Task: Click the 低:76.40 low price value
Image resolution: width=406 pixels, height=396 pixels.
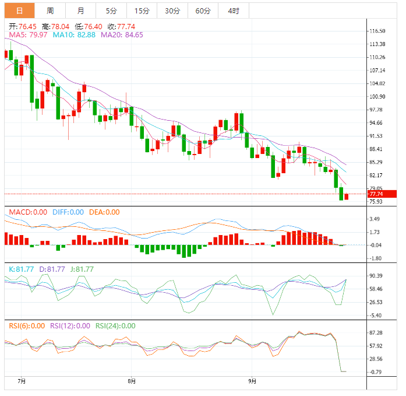Action: [89, 26]
